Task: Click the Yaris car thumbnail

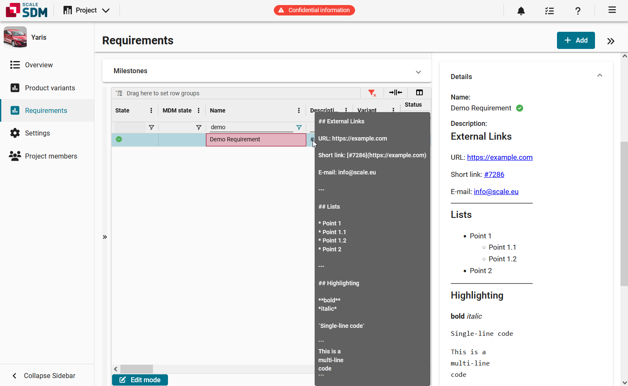Action: click(15, 37)
